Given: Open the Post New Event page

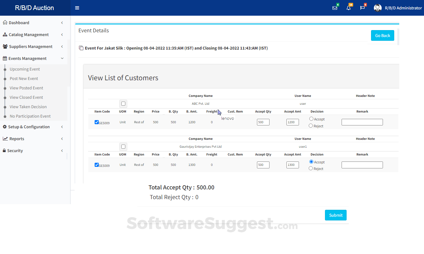Looking at the screenshot, I should [x=24, y=78].
